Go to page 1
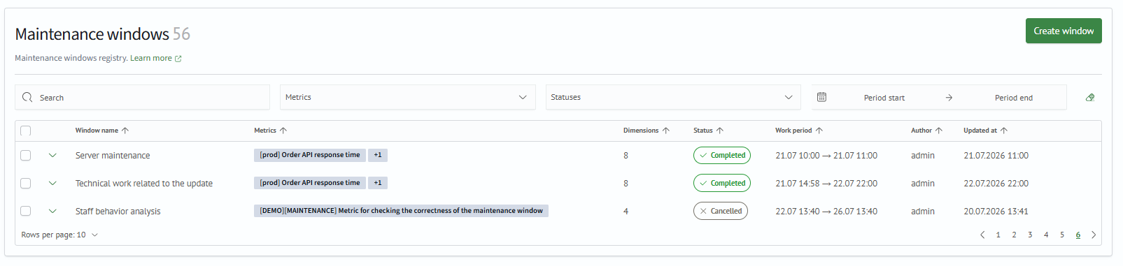The width and height of the screenshot is (1123, 266). click(x=998, y=235)
